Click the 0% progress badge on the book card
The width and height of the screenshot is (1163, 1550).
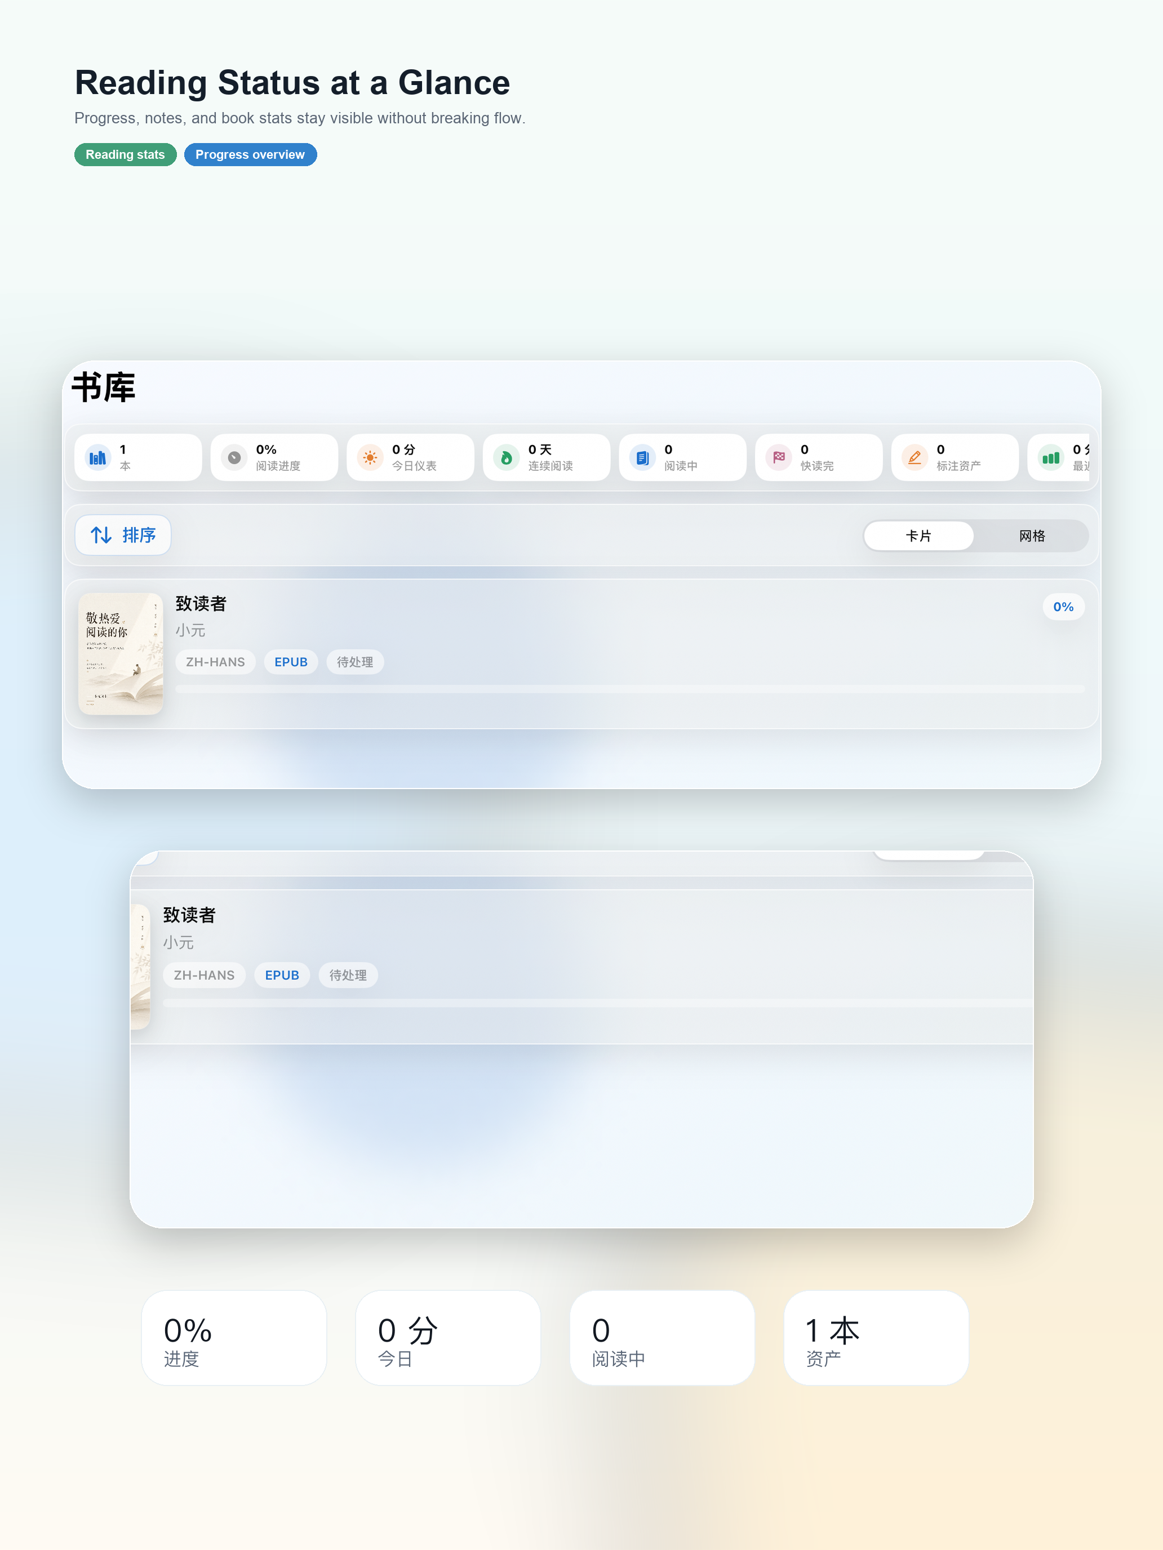click(1063, 607)
